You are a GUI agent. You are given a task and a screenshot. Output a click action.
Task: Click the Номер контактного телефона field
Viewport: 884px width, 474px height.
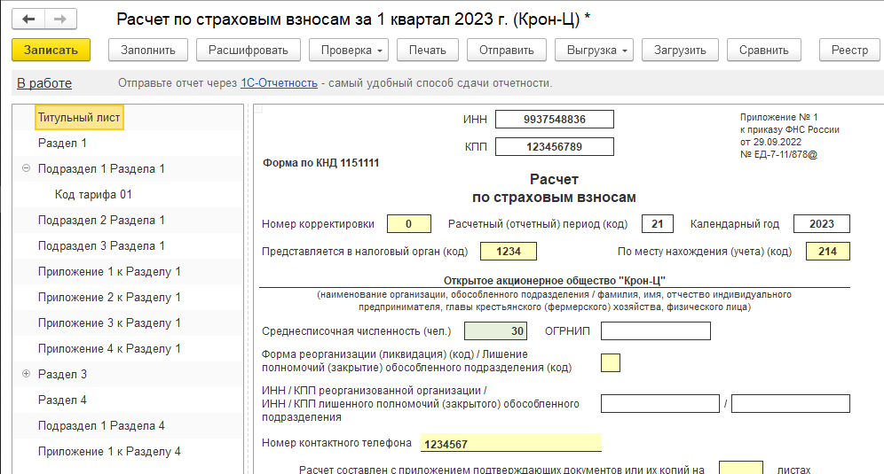point(509,444)
